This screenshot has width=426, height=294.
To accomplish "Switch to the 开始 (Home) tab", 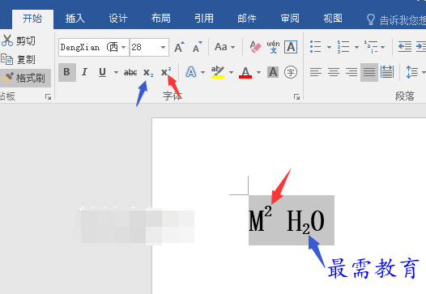I will [32, 19].
